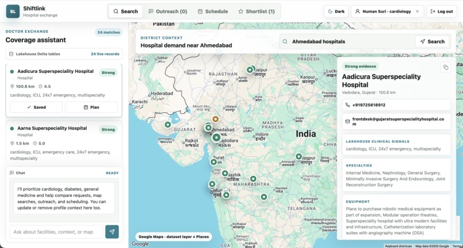Viewport: 463px width, 248px height.
Task: Click the envelope icon in detail panel
Action: coord(348,121)
